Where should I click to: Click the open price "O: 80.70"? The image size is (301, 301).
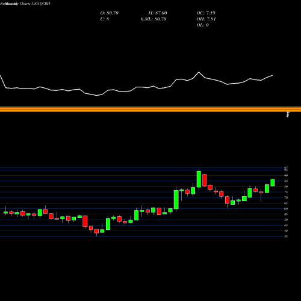(110, 13)
